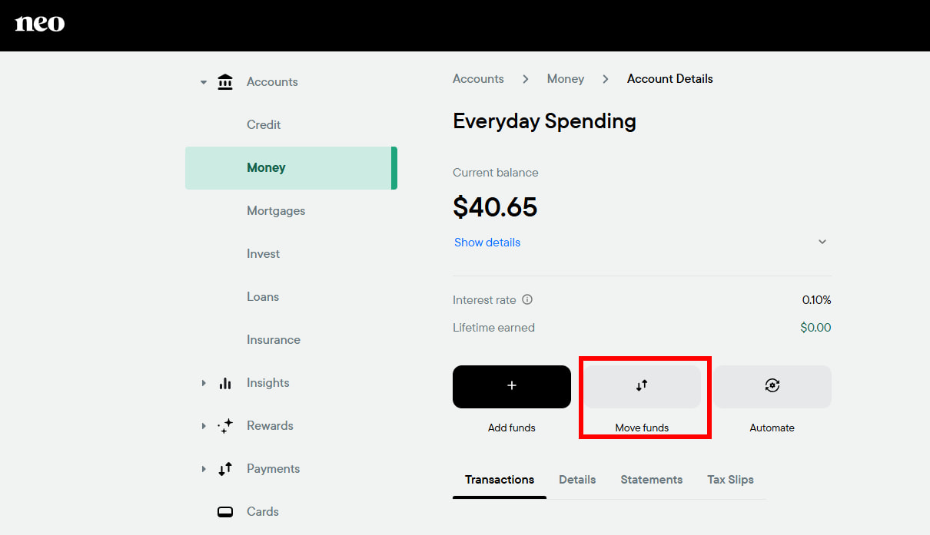Select the Details tab
The height and width of the screenshot is (535, 930).
[577, 479]
